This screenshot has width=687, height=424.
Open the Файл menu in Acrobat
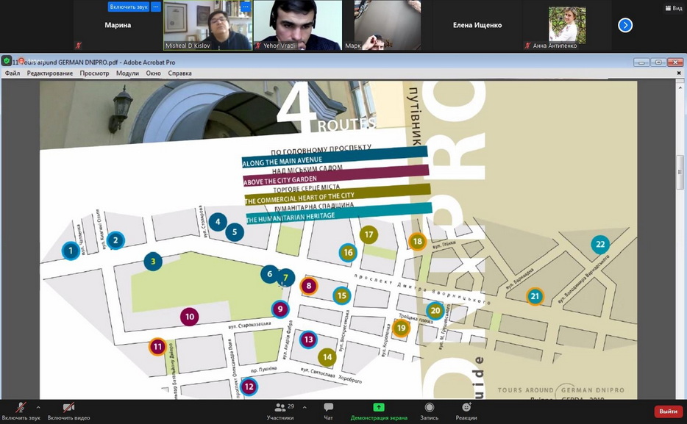click(13, 73)
